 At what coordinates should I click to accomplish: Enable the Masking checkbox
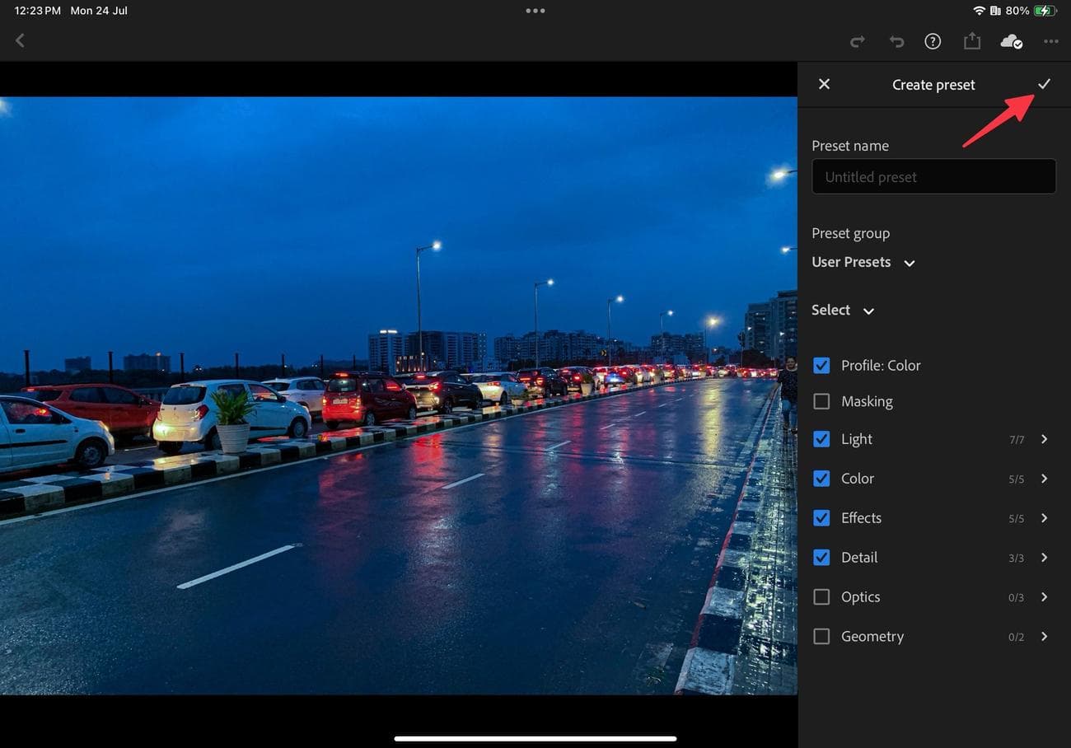point(821,401)
